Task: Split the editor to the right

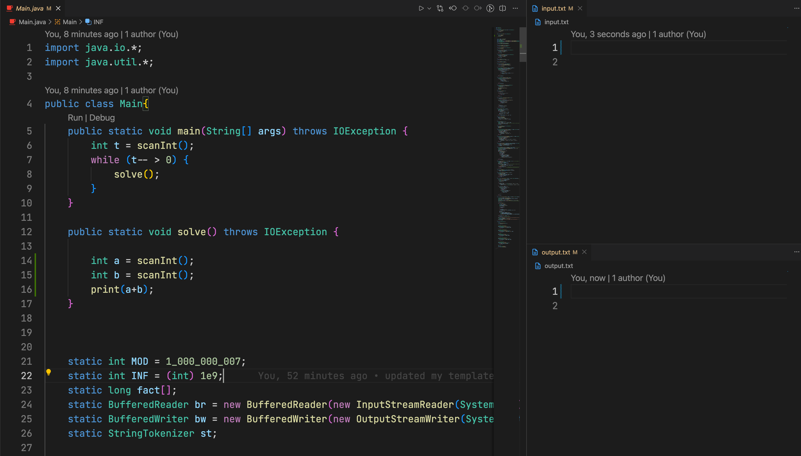Action: 503,8
